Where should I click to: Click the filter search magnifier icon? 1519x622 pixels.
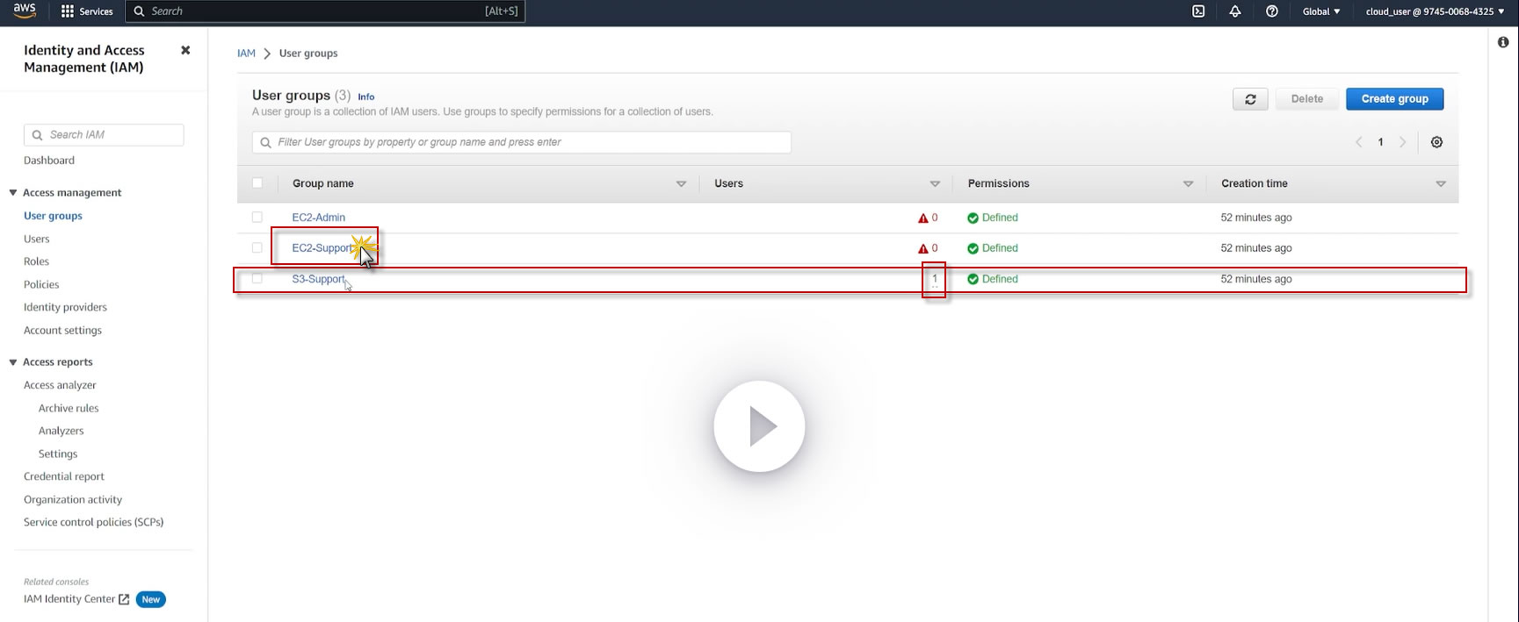[265, 142]
